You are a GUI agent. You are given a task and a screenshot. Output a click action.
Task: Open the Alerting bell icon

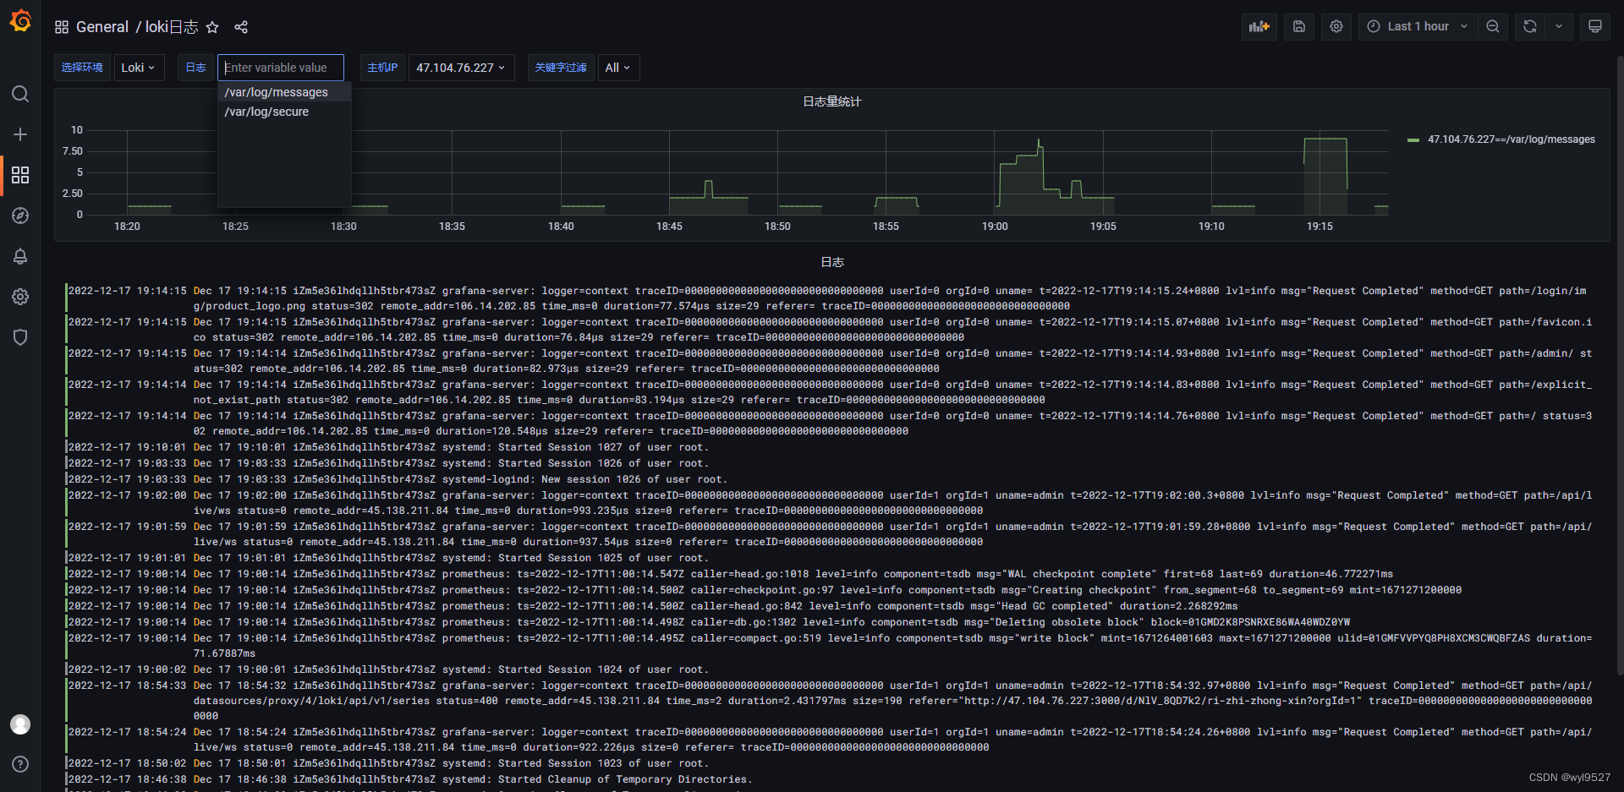coord(20,256)
